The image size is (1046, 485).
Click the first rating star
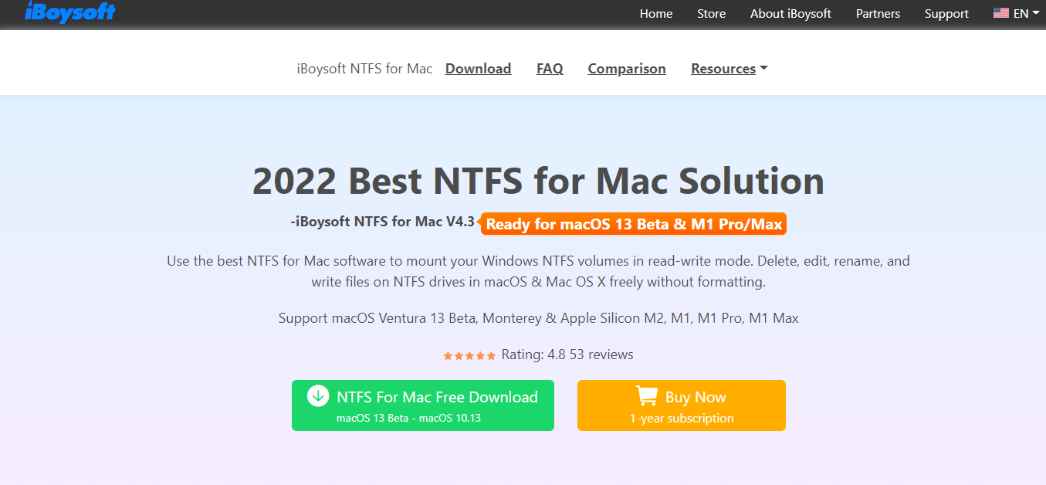448,354
